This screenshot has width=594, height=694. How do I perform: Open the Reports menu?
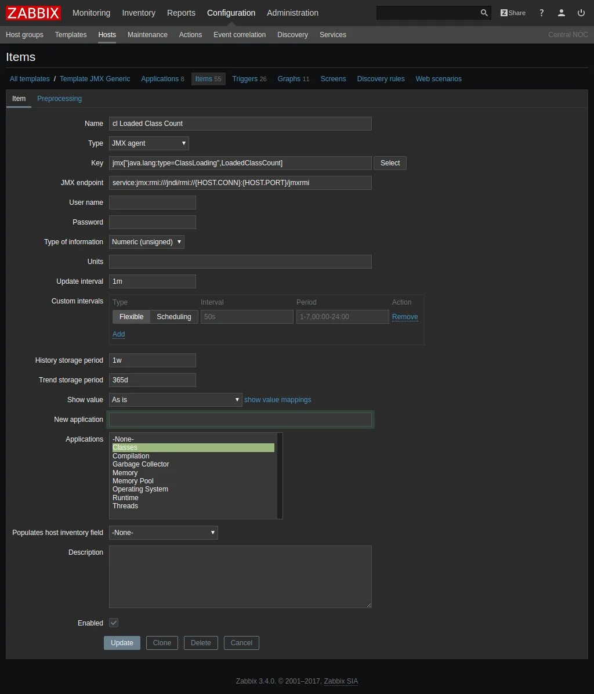181,13
